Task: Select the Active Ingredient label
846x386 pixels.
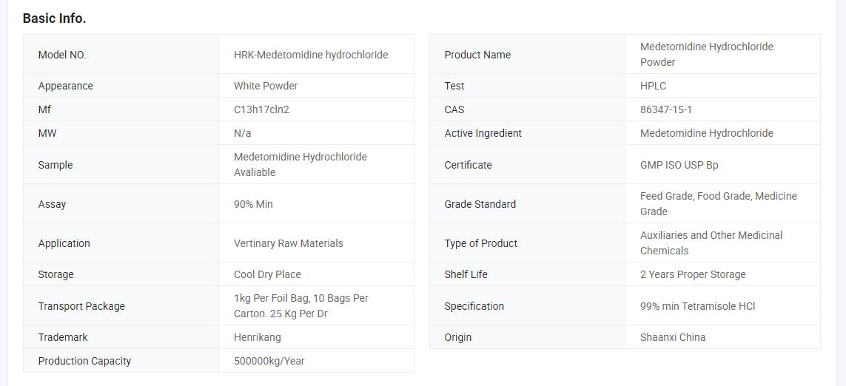Action: (483, 133)
